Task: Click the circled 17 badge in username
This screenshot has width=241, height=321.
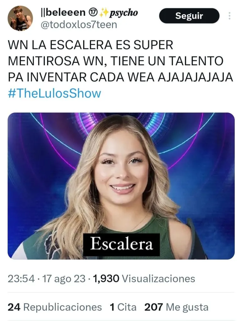Action: [93, 13]
